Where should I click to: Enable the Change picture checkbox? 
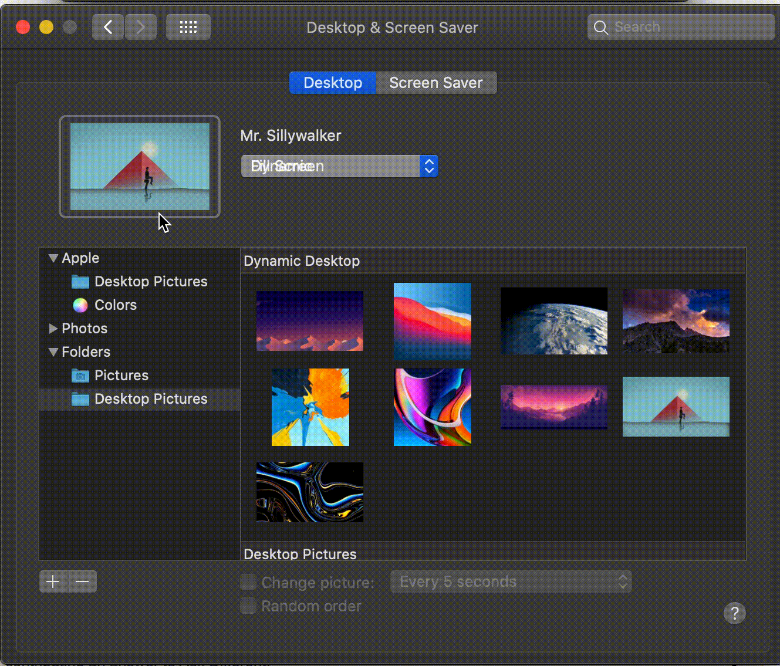click(x=248, y=582)
